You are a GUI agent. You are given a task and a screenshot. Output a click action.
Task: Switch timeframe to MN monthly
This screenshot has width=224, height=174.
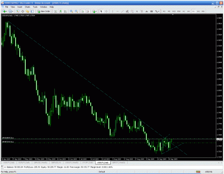pyautogui.click(x=203, y=11)
